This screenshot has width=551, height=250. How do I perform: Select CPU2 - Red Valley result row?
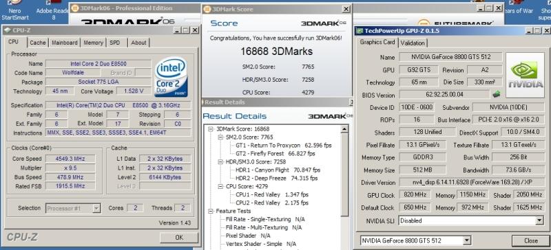click(272, 203)
